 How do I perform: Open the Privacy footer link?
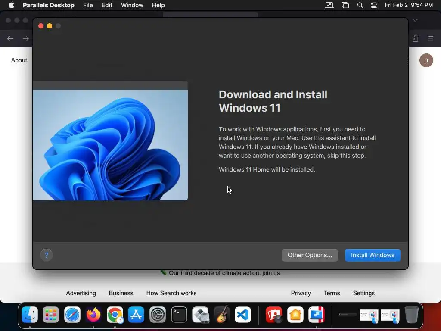click(x=301, y=293)
